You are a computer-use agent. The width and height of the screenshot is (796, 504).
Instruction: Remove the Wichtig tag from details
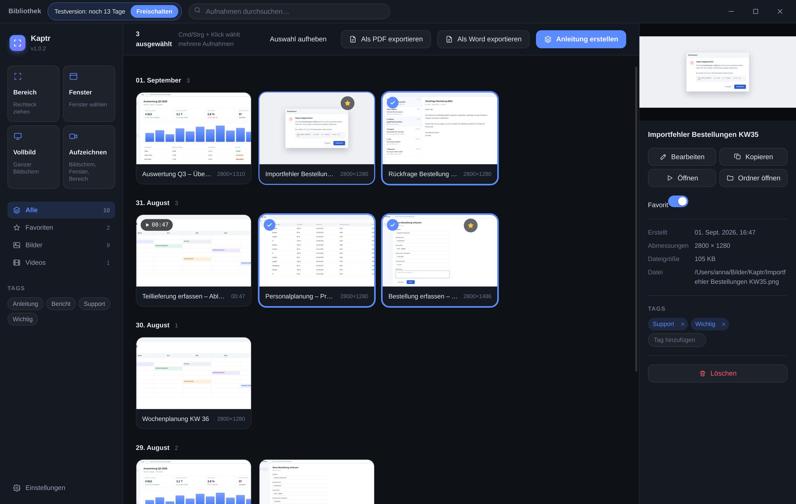(723, 324)
